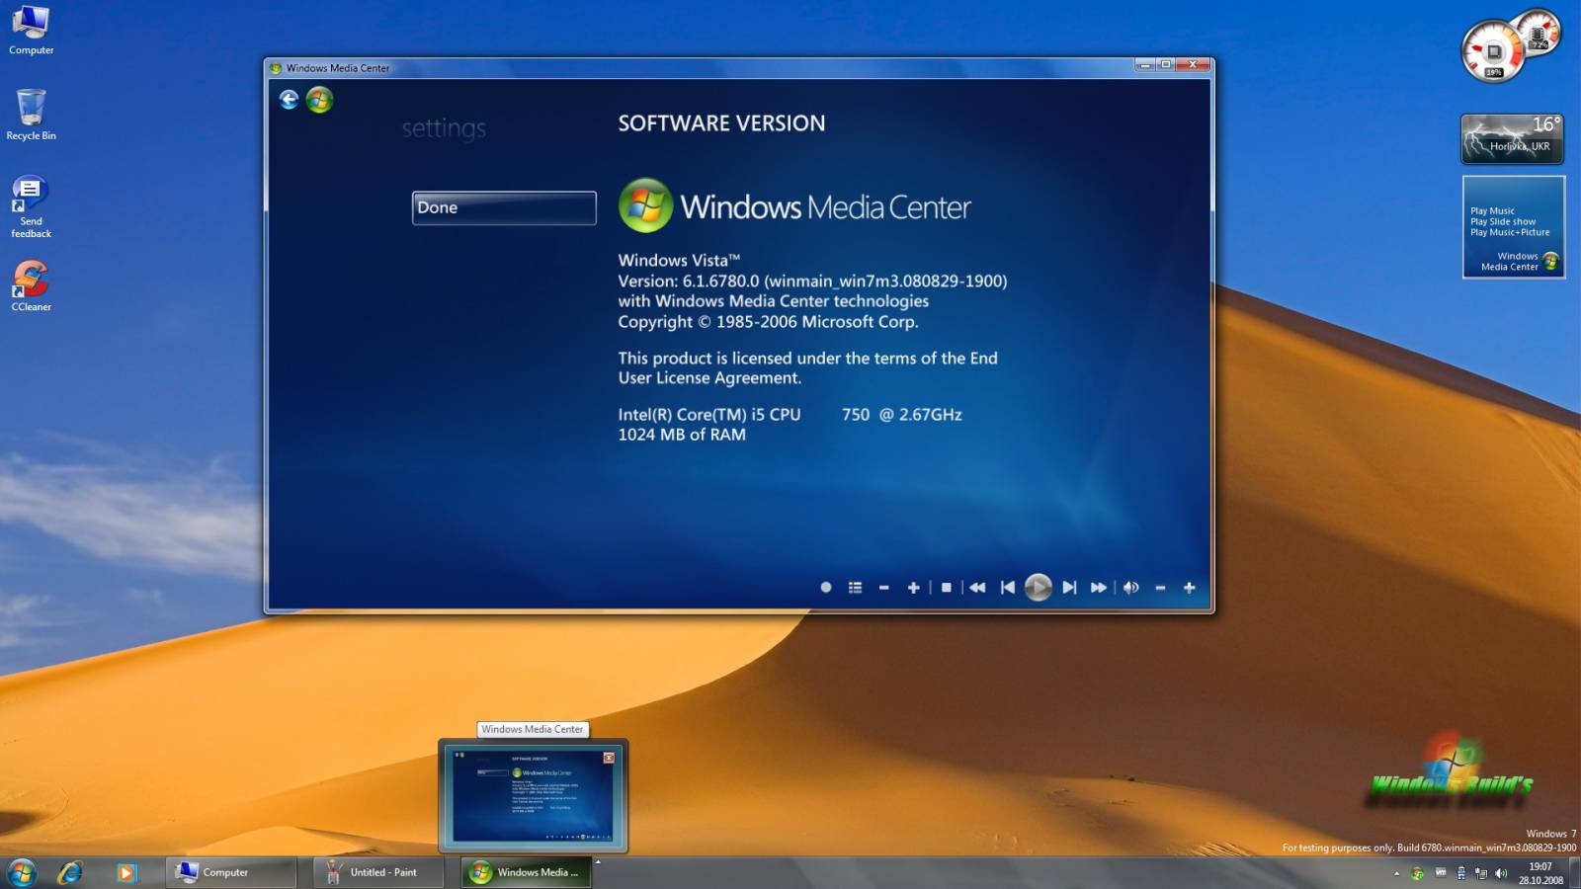Open the Guide list icon in transport bar
Screen dimensions: 1581x889
855,588
